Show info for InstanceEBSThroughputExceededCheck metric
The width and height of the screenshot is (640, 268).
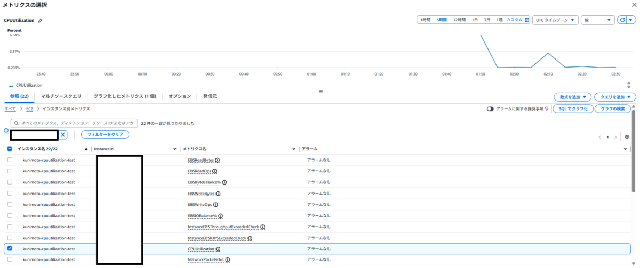click(x=262, y=227)
